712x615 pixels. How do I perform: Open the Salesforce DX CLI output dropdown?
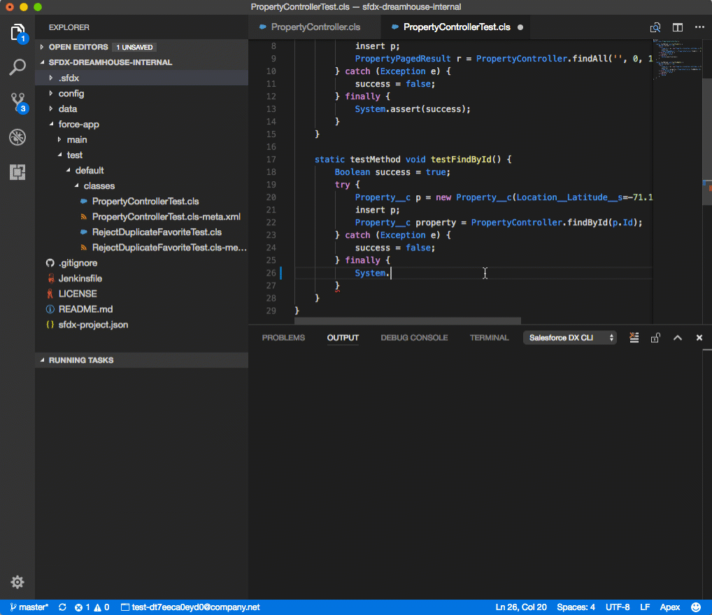[x=568, y=337]
